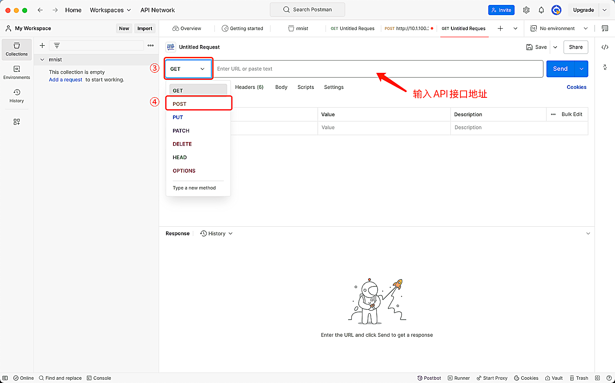The width and height of the screenshot is (615, 383).
Task: Switch to the Body tab
Action: tap(281, 87)
